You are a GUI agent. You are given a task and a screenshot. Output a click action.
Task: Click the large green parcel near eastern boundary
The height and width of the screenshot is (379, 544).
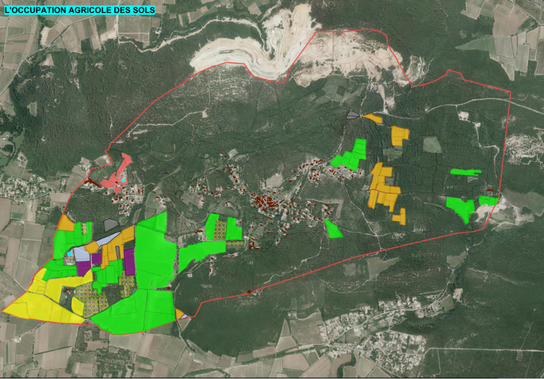pyautogui.click(x=461, y=207)
